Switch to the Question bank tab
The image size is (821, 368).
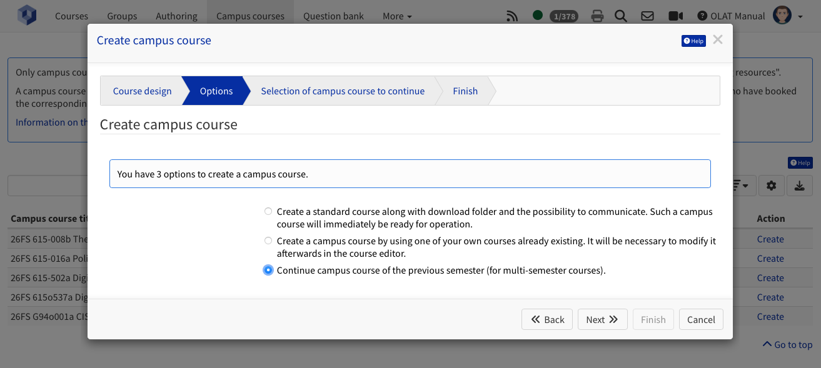[x=333, y=16]
